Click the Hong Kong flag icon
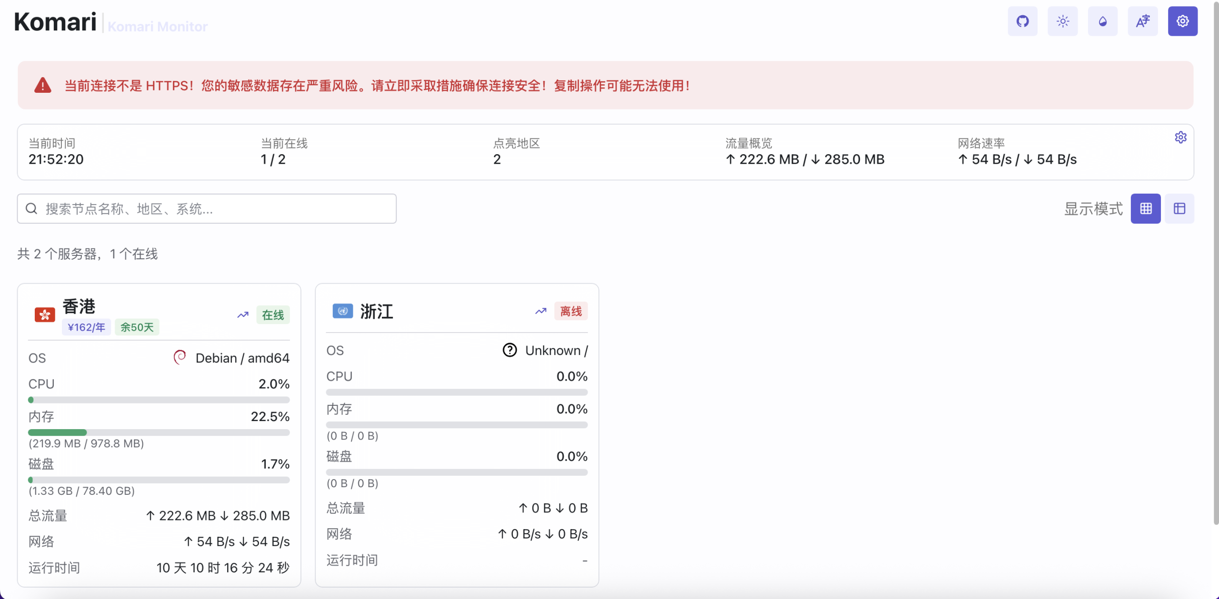The width and height of the screenshot is (1219, 599). coord(45,314)
